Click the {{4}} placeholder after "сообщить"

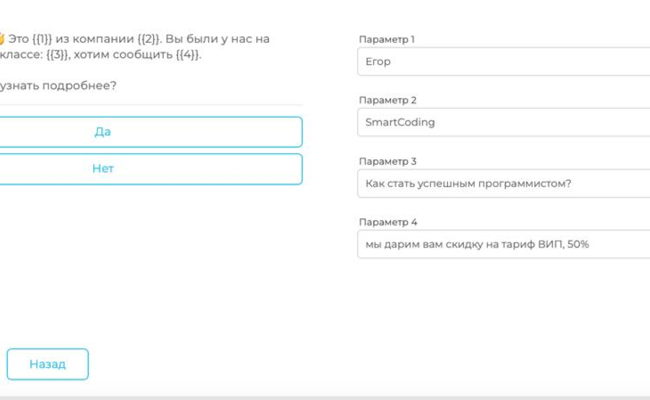point(187,55)
